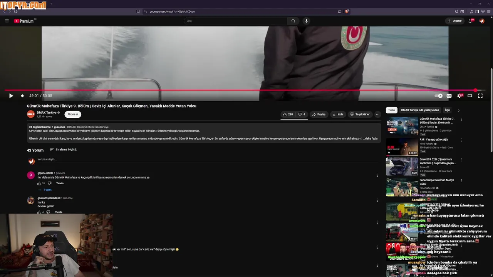The image size is (493, 277).
Task: Switch to theater mode
Action: tap(470, 96)
